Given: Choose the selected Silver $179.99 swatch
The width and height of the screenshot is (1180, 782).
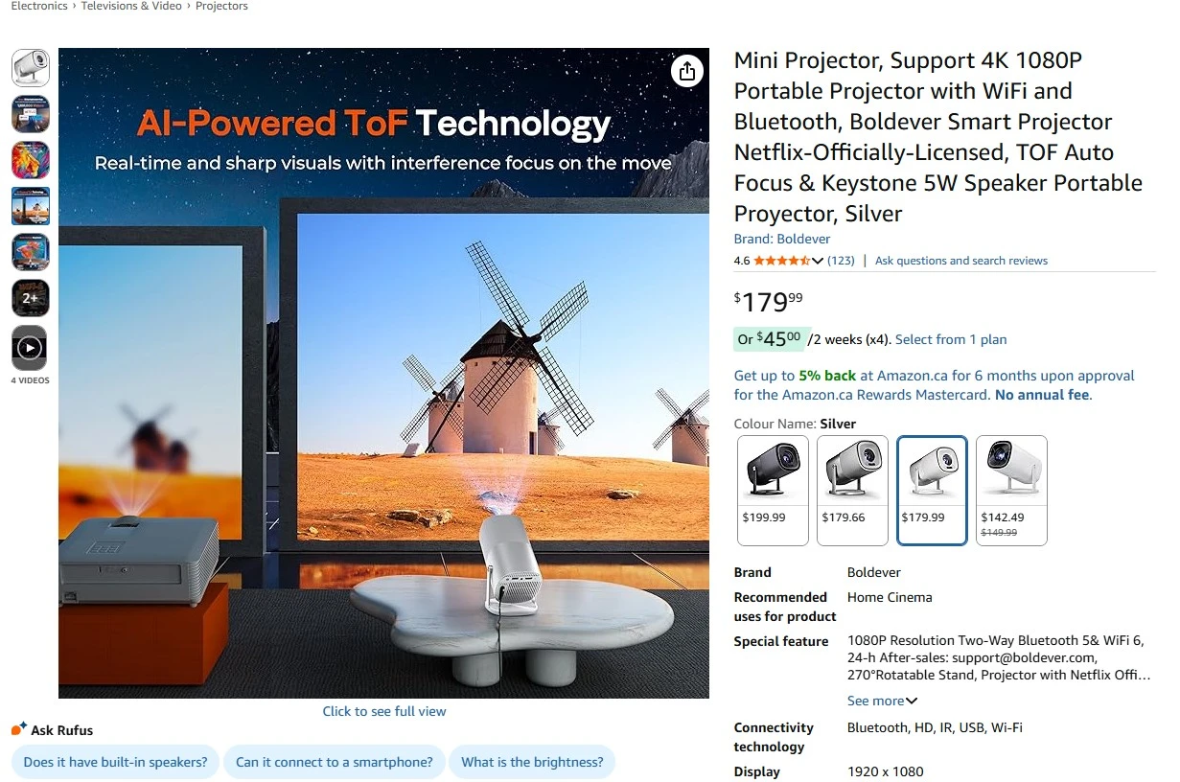Looking at the screenshot, I should (x=932, y=491).
